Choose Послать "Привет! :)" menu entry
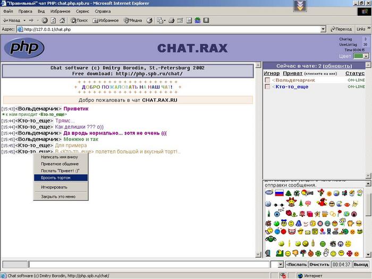Screen dimensions: 372x279 coord(61,171)
